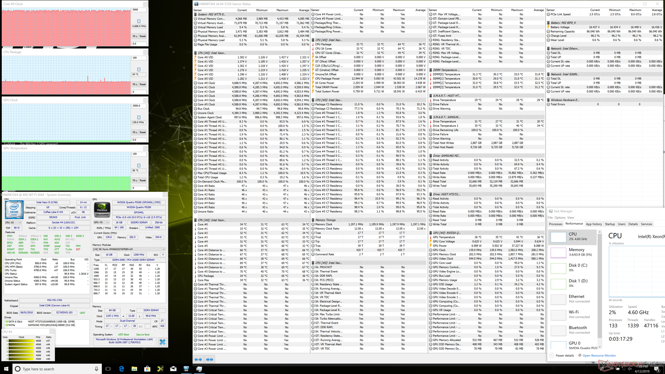This screenshot has height=374, width=665.
Task: Toggle the checkbox in CPU Package graph
Action: click(139, 69)
